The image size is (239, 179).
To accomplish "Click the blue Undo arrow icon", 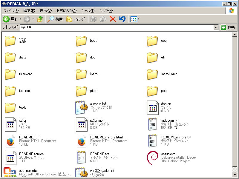I will click(122, 19).
